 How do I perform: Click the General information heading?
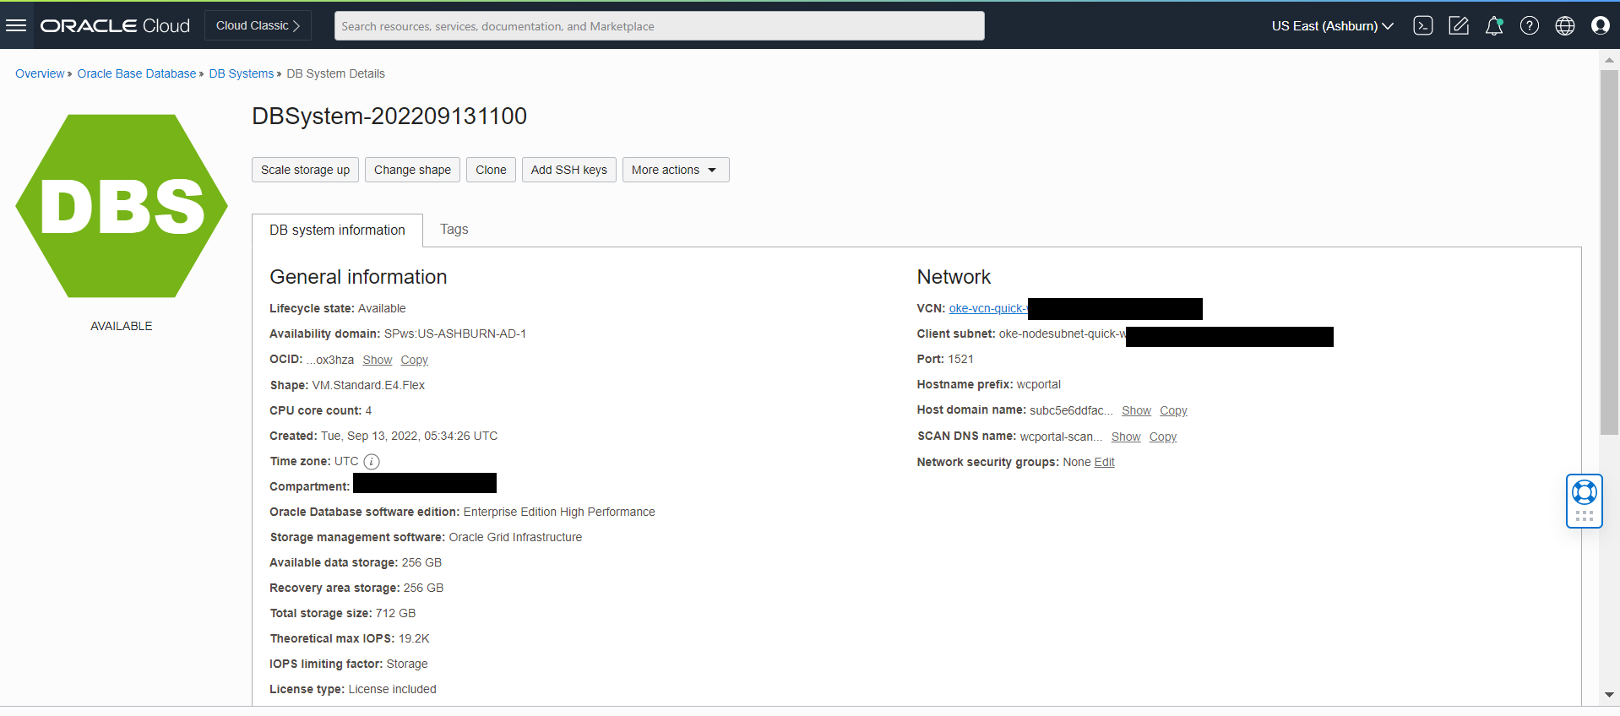click(358, 277)
